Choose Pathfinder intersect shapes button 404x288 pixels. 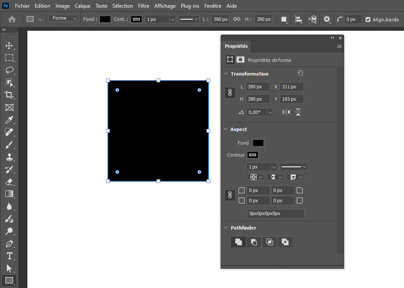(x=269, y=242)
